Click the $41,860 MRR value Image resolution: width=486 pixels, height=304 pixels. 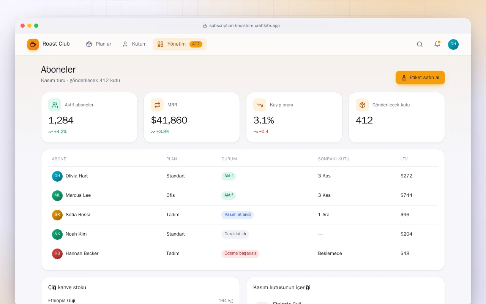click(x=169, y=120)
